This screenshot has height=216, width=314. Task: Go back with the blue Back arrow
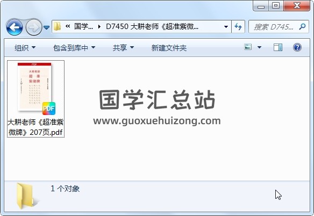point(14,27)
